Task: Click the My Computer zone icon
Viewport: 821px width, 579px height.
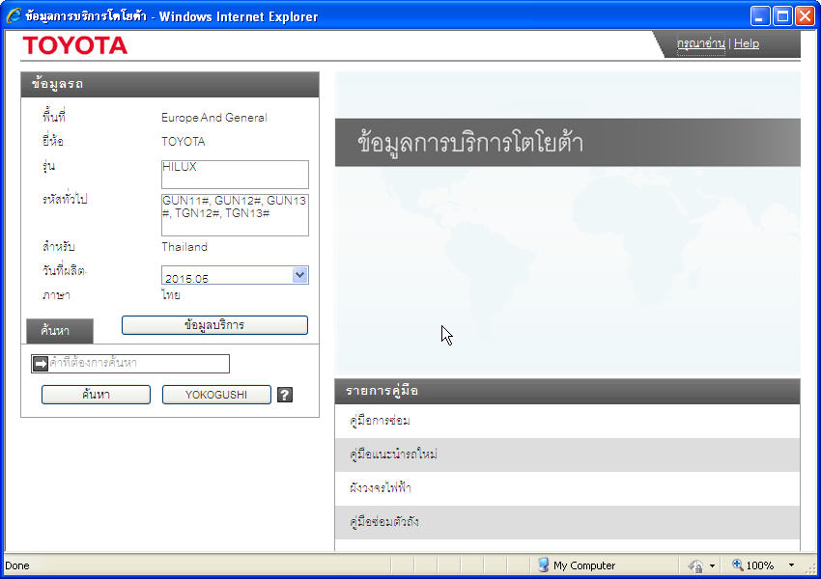Action: point(543,565)
